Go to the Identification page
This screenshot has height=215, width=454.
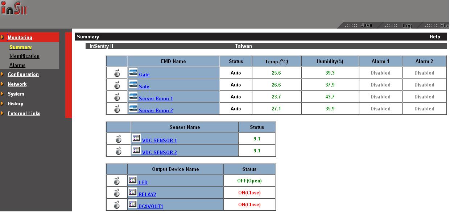click(x=24, y=56)
